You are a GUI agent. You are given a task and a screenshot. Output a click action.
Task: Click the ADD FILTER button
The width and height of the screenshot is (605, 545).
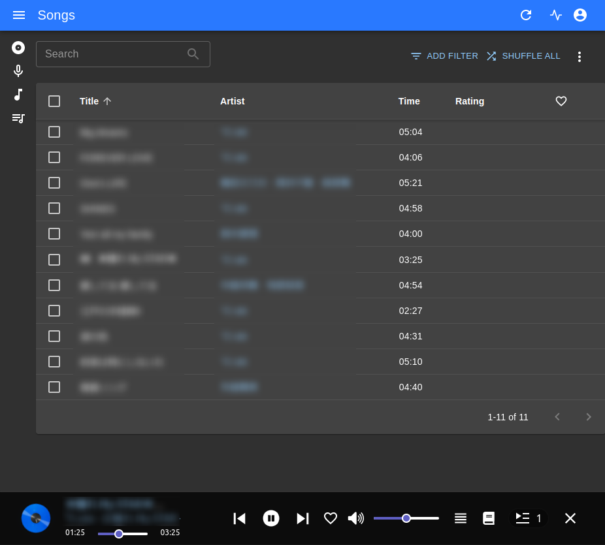point(444,56)
